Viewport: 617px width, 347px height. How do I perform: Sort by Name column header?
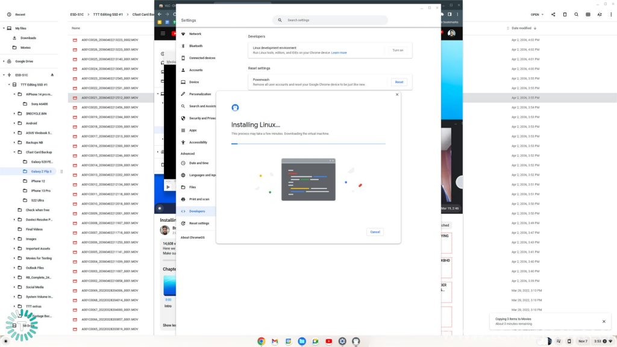[76, 28]
